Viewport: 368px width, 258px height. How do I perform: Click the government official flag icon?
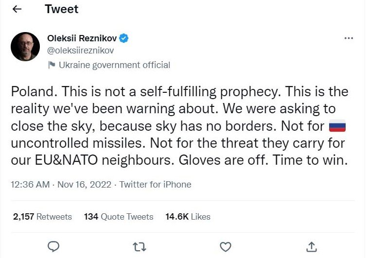pyautogui.click(x=52, y=65)
